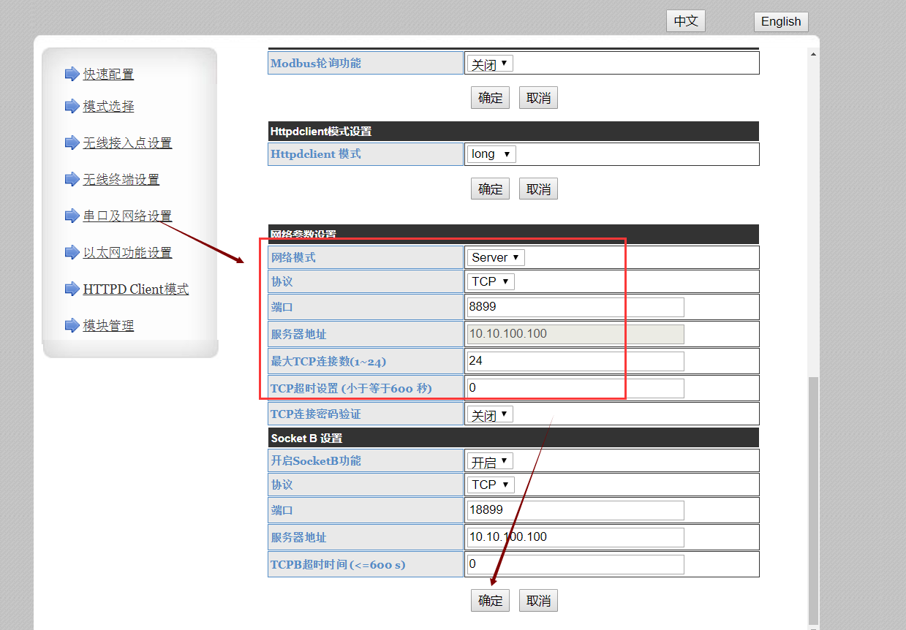The image size is (906, 630).
Task: Switch language with the English button
Action: (x=781, y=21)
